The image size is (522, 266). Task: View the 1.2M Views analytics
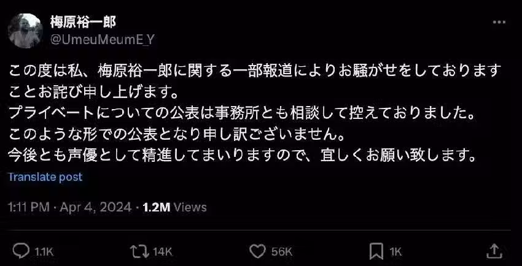174,208
